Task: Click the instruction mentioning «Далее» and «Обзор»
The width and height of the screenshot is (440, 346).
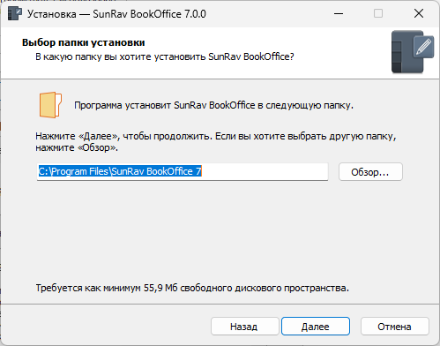Action: [216, 142]
